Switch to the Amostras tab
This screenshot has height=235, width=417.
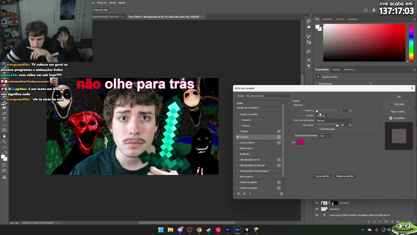[x=352, y=19]
